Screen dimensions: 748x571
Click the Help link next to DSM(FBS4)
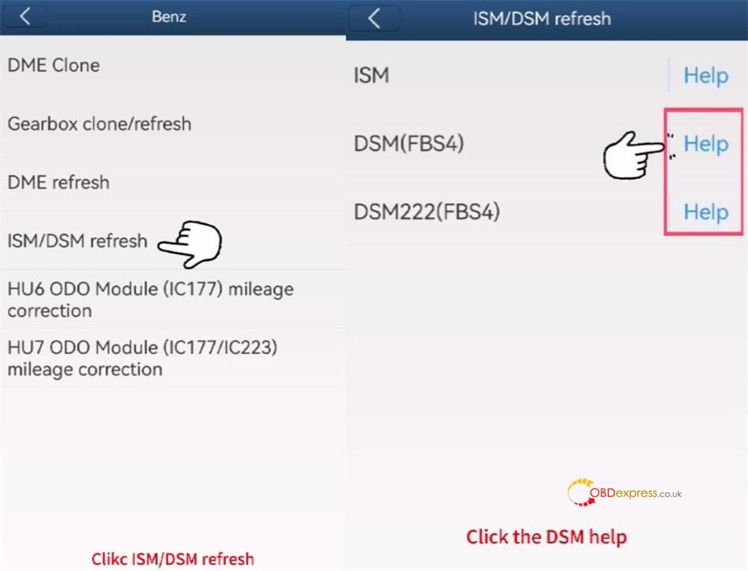(x=706, y=143)
